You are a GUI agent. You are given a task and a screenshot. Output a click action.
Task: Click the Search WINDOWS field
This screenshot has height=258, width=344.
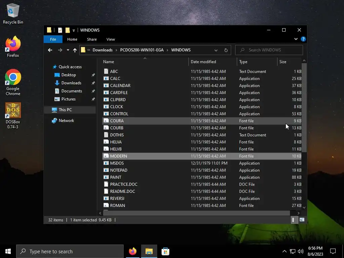click(x=269, y=50)
